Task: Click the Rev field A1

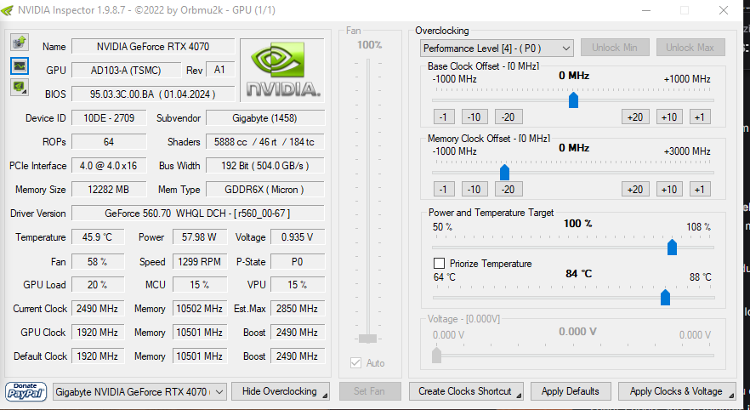Action: click(220, 70)
